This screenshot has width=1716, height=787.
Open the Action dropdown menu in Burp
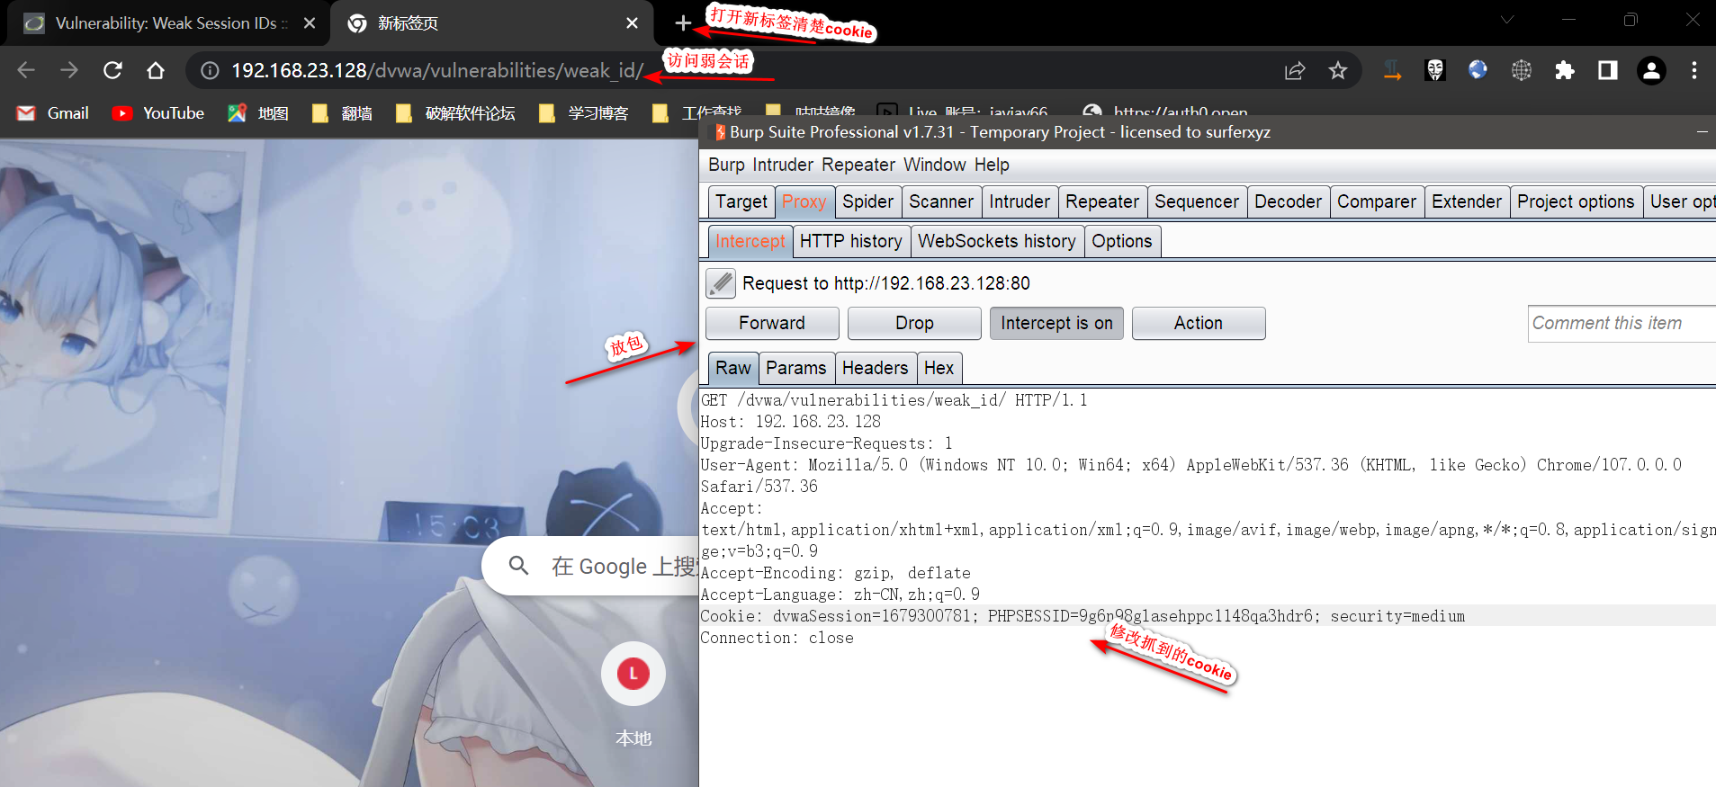point(1198,323)
